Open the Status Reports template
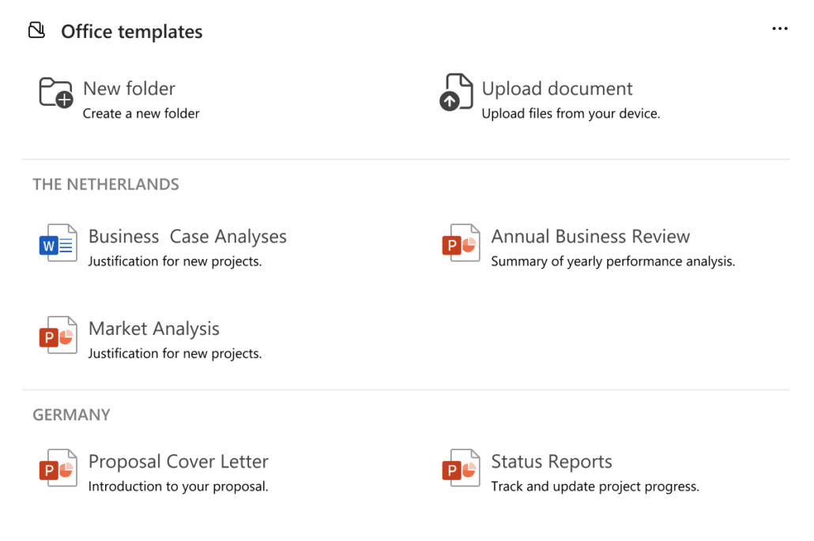The width and height of the screenshot is (814, 541). click(x=552, y=461)
